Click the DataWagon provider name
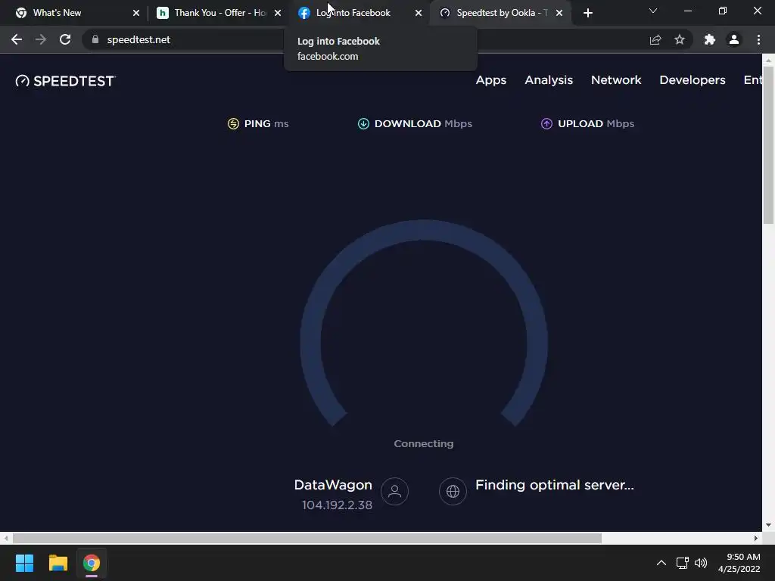 tap(333, 485)
